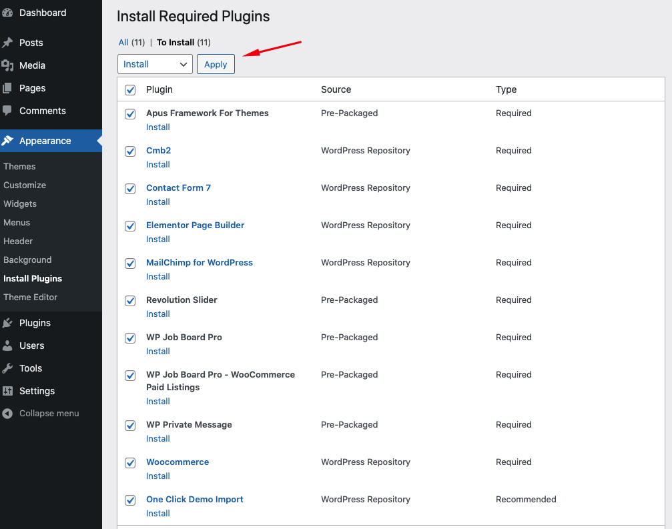Click the Plugins plug icon
The image size is (672, 529).
point(7,323)
